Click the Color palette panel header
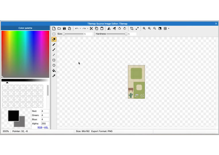 point(25,28)
